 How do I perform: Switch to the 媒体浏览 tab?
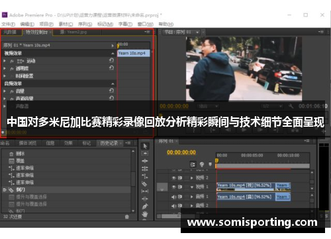coord(28,143)
